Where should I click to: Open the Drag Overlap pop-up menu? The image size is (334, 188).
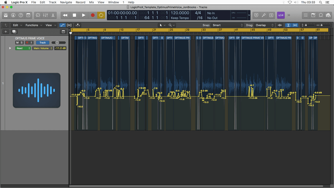point(264,25)
